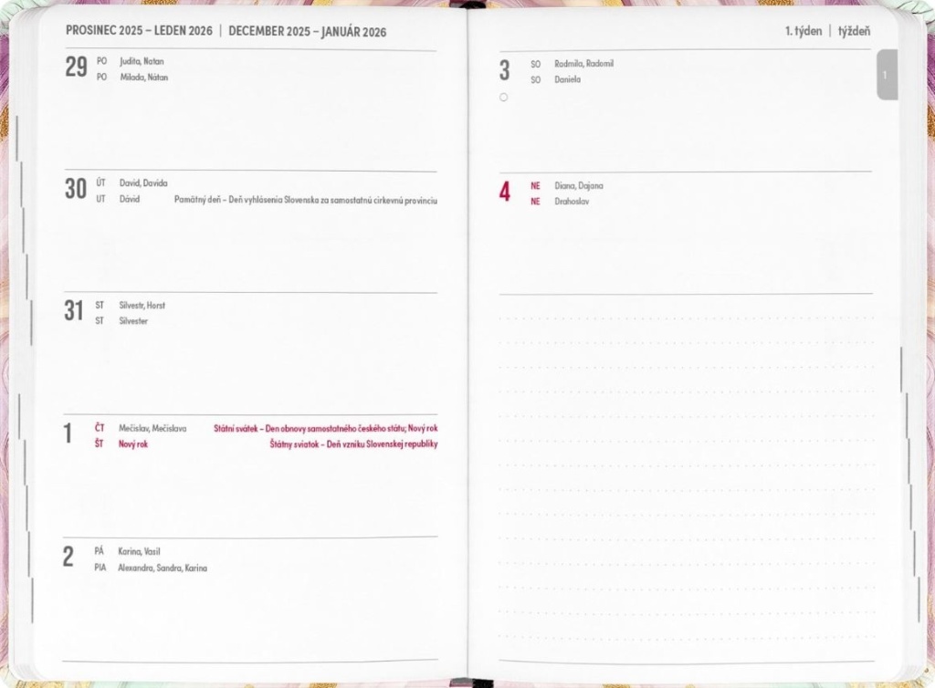
Task: Click the red 'Nový rok' name entry
Action: click(x=133, y=444)
